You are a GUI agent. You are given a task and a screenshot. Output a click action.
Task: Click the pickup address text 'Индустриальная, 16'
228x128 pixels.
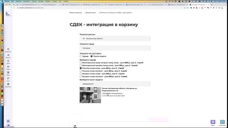tap(110, 91)
